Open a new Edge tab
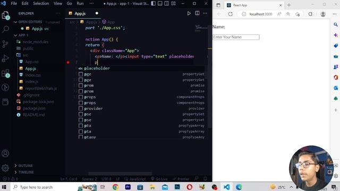Viewport: 340px width, 191px height. 289,5
